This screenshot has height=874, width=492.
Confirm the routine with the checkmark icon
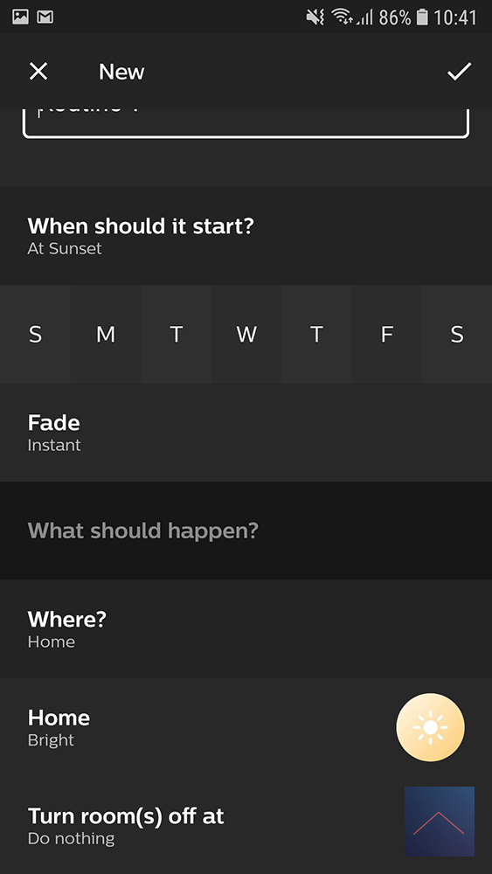[459, 72]
